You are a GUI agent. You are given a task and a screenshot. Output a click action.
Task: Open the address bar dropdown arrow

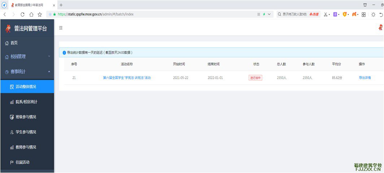(x=269, y=14)
